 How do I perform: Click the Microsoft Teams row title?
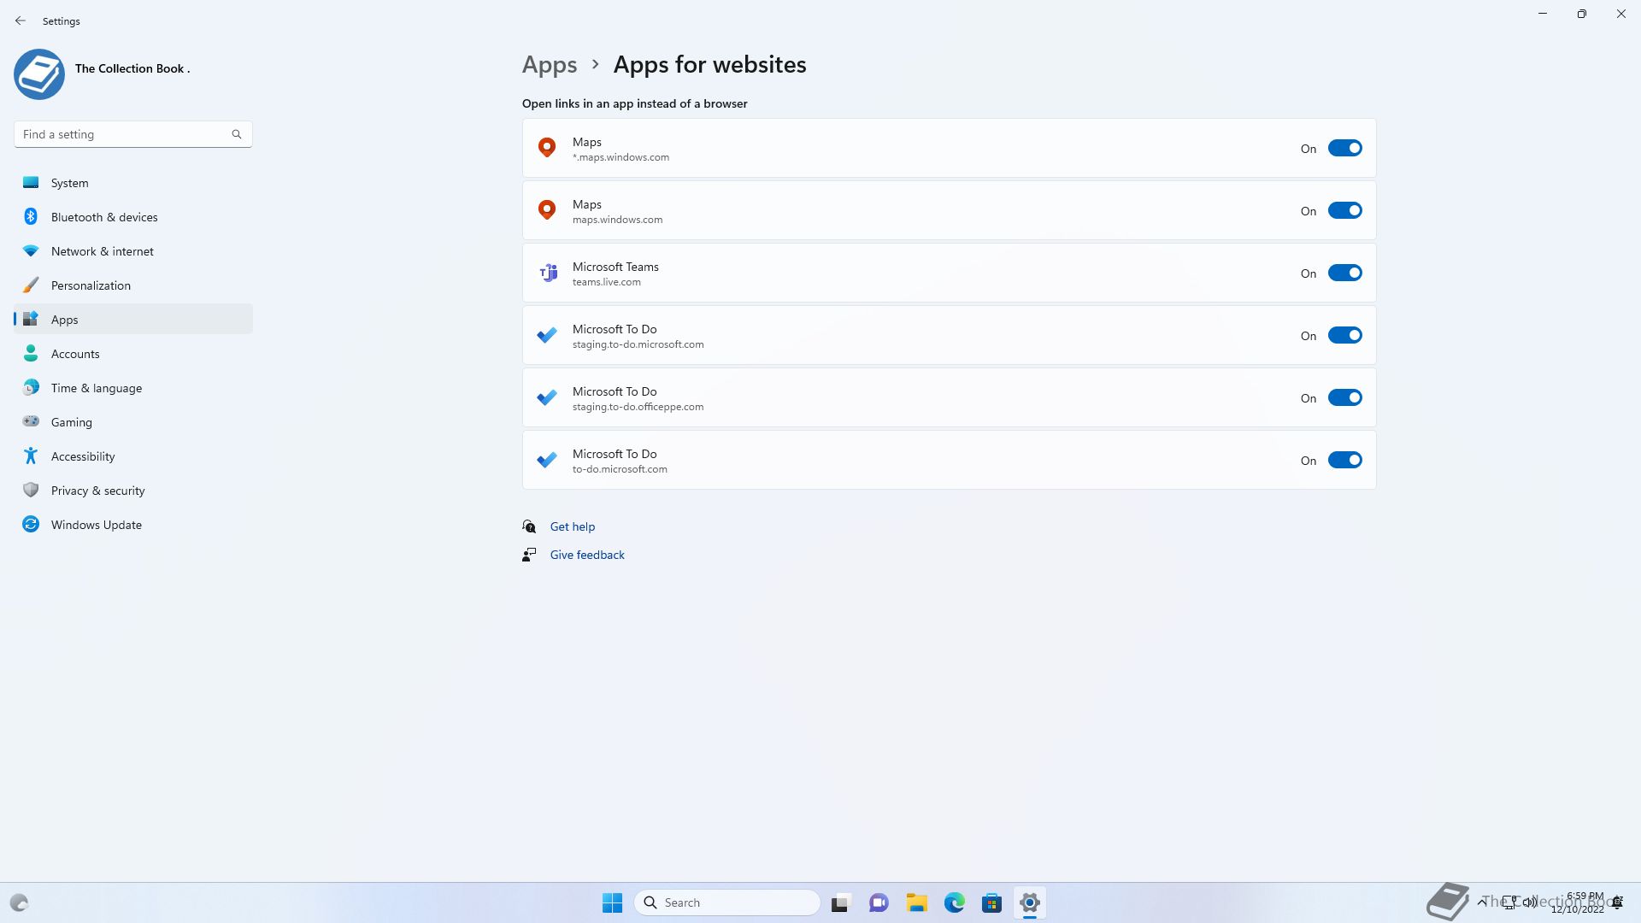(x=615, y=267)
